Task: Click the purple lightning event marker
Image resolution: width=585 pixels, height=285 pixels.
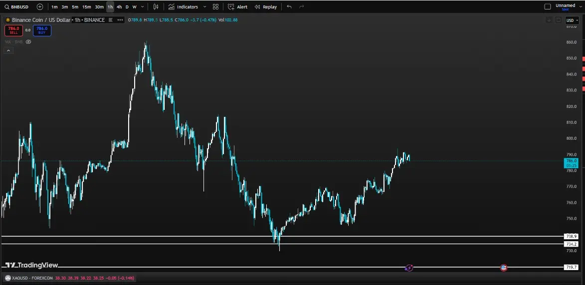Action: point(409,268)
